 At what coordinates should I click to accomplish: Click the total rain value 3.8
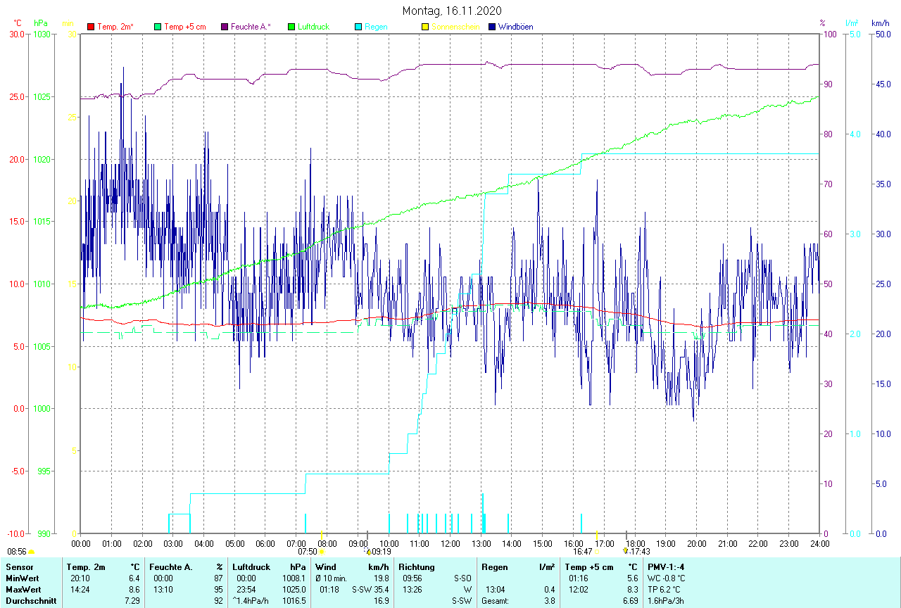click(x=548, y=600)
